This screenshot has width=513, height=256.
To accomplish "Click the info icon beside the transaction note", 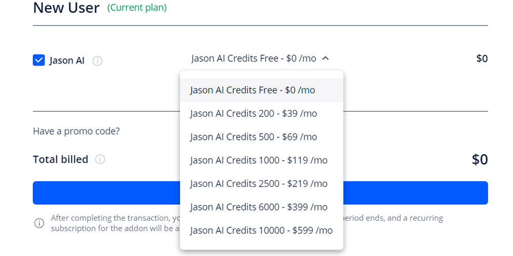I will coord(39,223).
